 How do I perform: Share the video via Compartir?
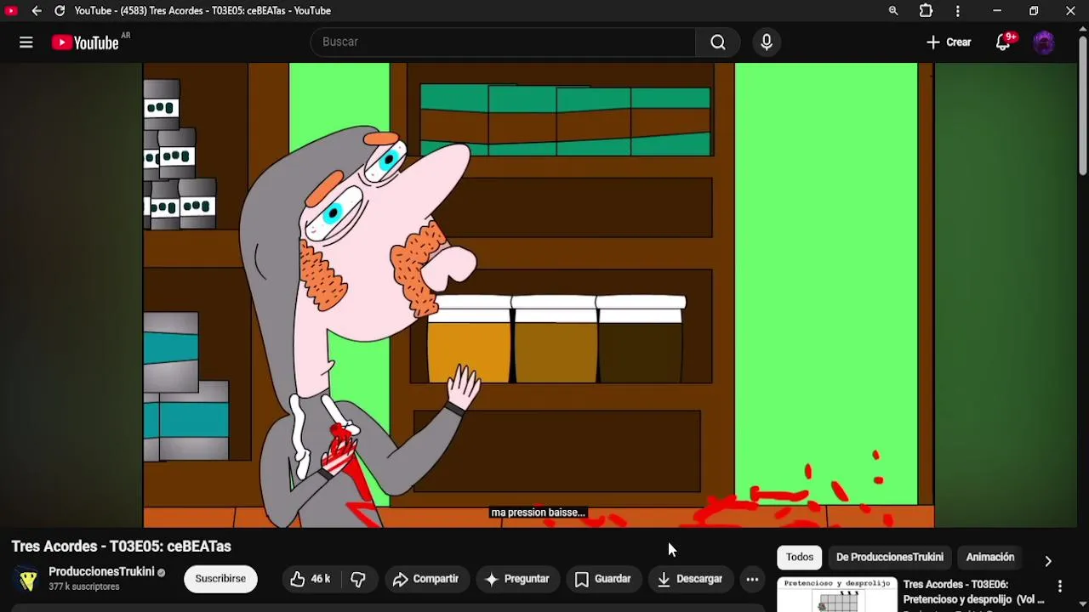pos(425,579)
